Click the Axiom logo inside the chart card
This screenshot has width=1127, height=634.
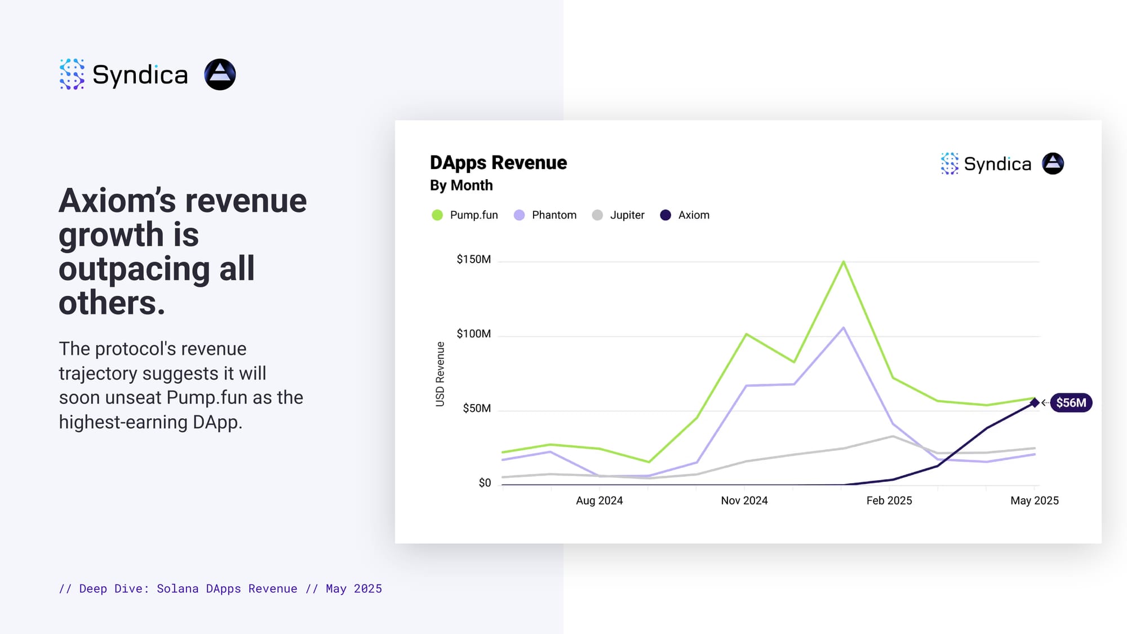(1053, 163)
